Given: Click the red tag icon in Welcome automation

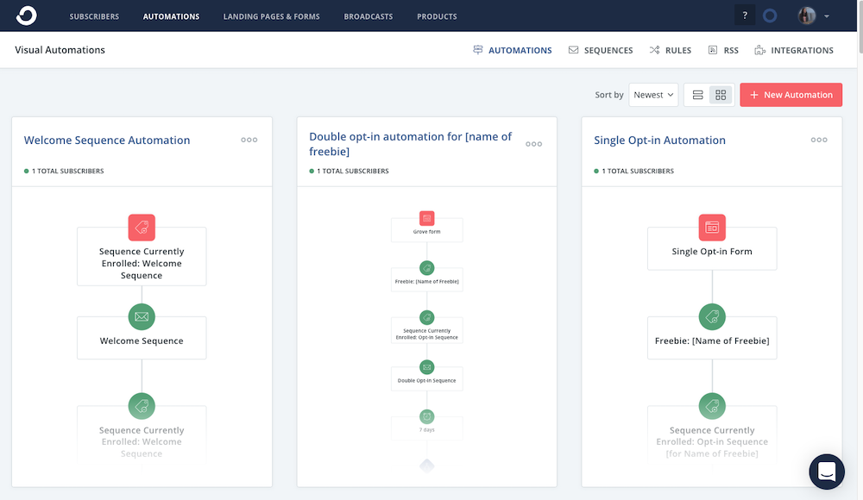Looking at the screenshot, I should [142, 228].
